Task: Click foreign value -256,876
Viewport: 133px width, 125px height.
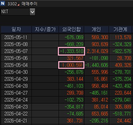Action: [x=74, y=72]
